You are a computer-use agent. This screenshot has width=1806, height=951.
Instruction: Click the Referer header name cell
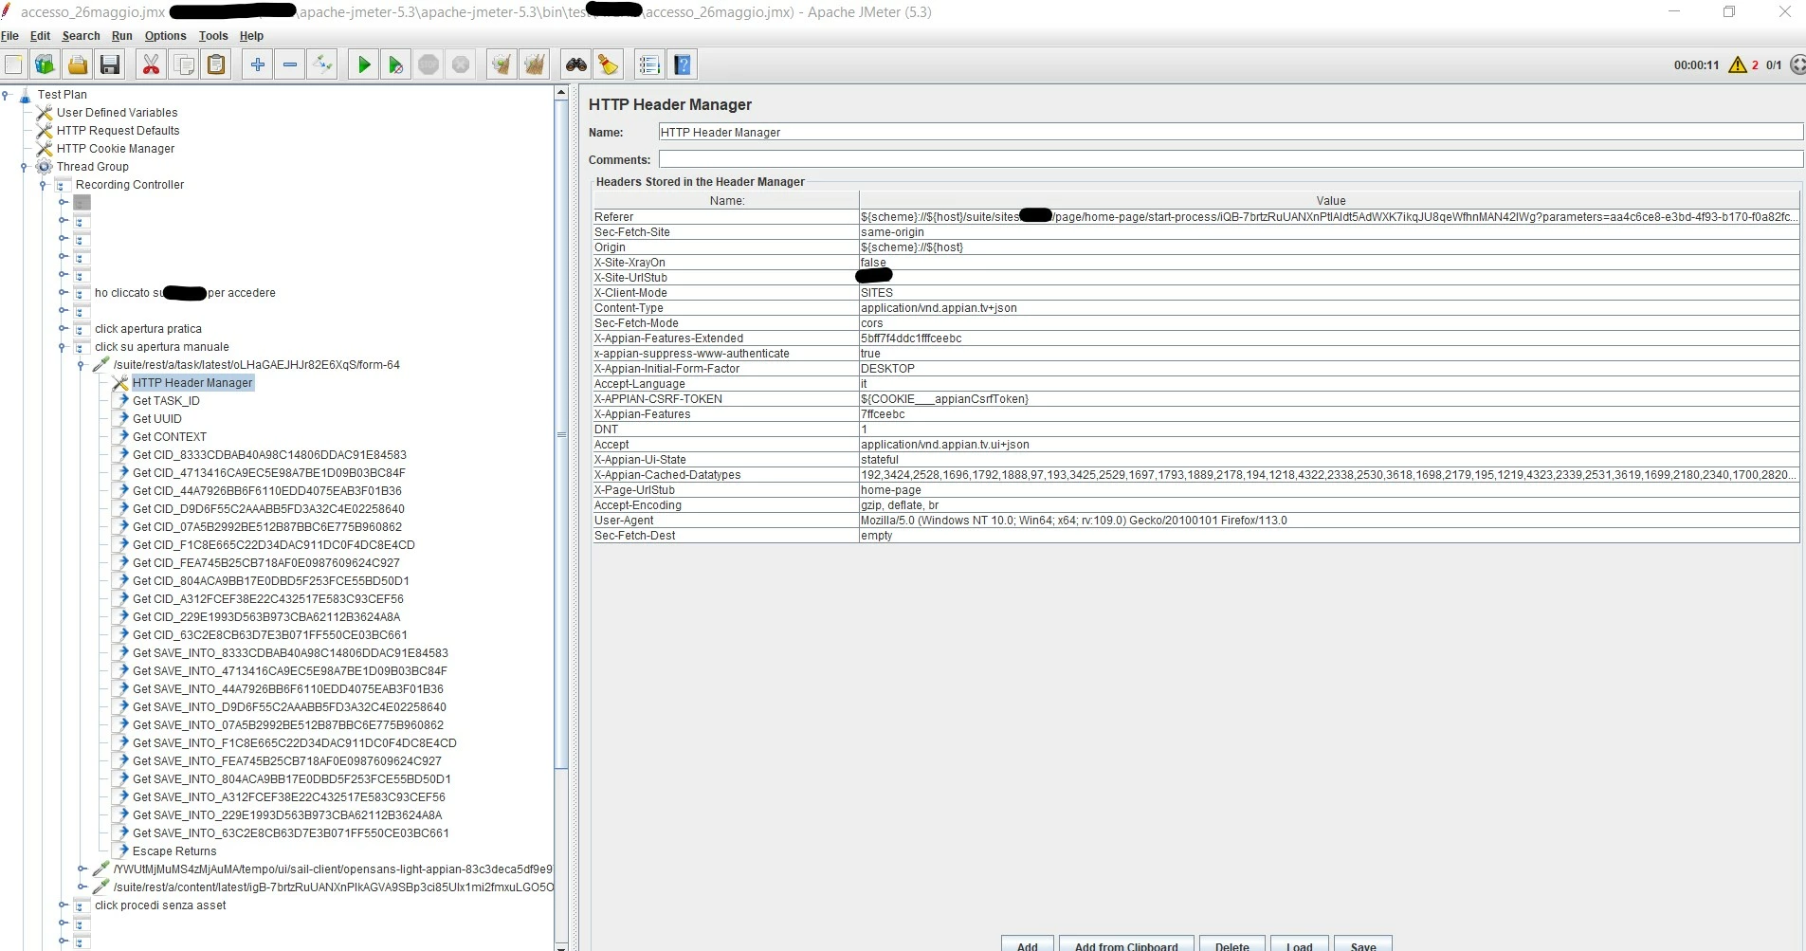coord(726,217)
